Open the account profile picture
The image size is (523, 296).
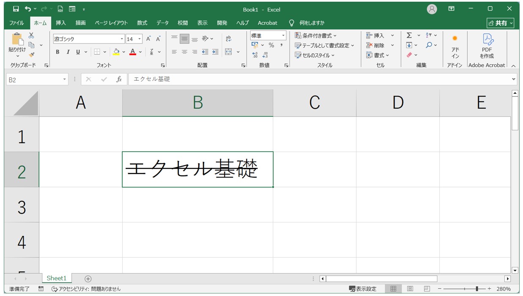432,9
